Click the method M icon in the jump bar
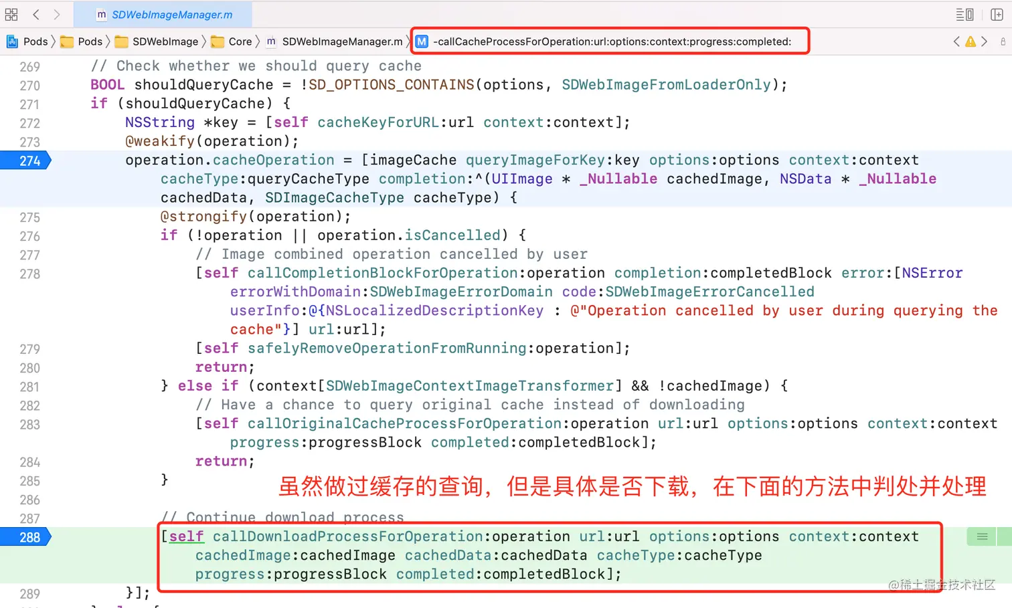The height and width of the screenshot is (608, 1012). coord(422,41)
